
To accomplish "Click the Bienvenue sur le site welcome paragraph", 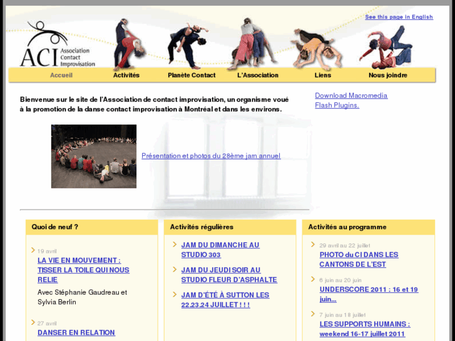I will [x=155, y=104].
